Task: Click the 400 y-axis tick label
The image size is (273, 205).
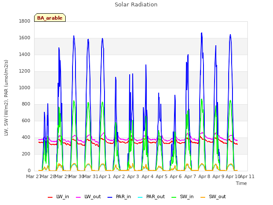Action: point(26,138)
